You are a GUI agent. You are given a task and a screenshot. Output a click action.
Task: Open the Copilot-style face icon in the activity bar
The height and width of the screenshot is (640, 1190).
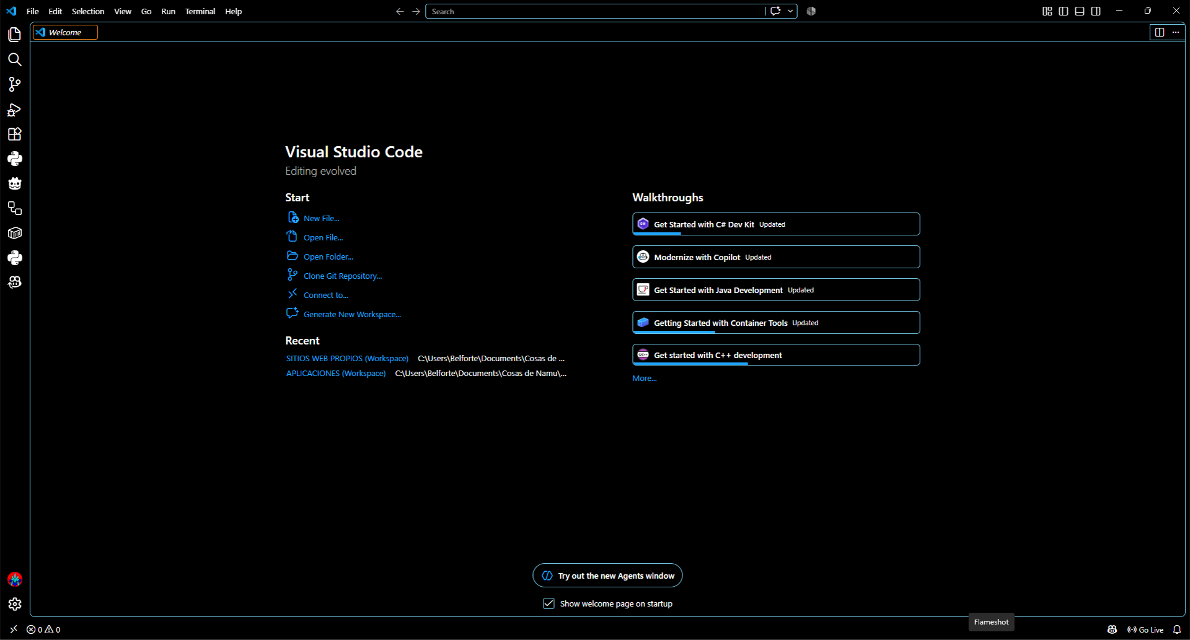tap(15, 283)
